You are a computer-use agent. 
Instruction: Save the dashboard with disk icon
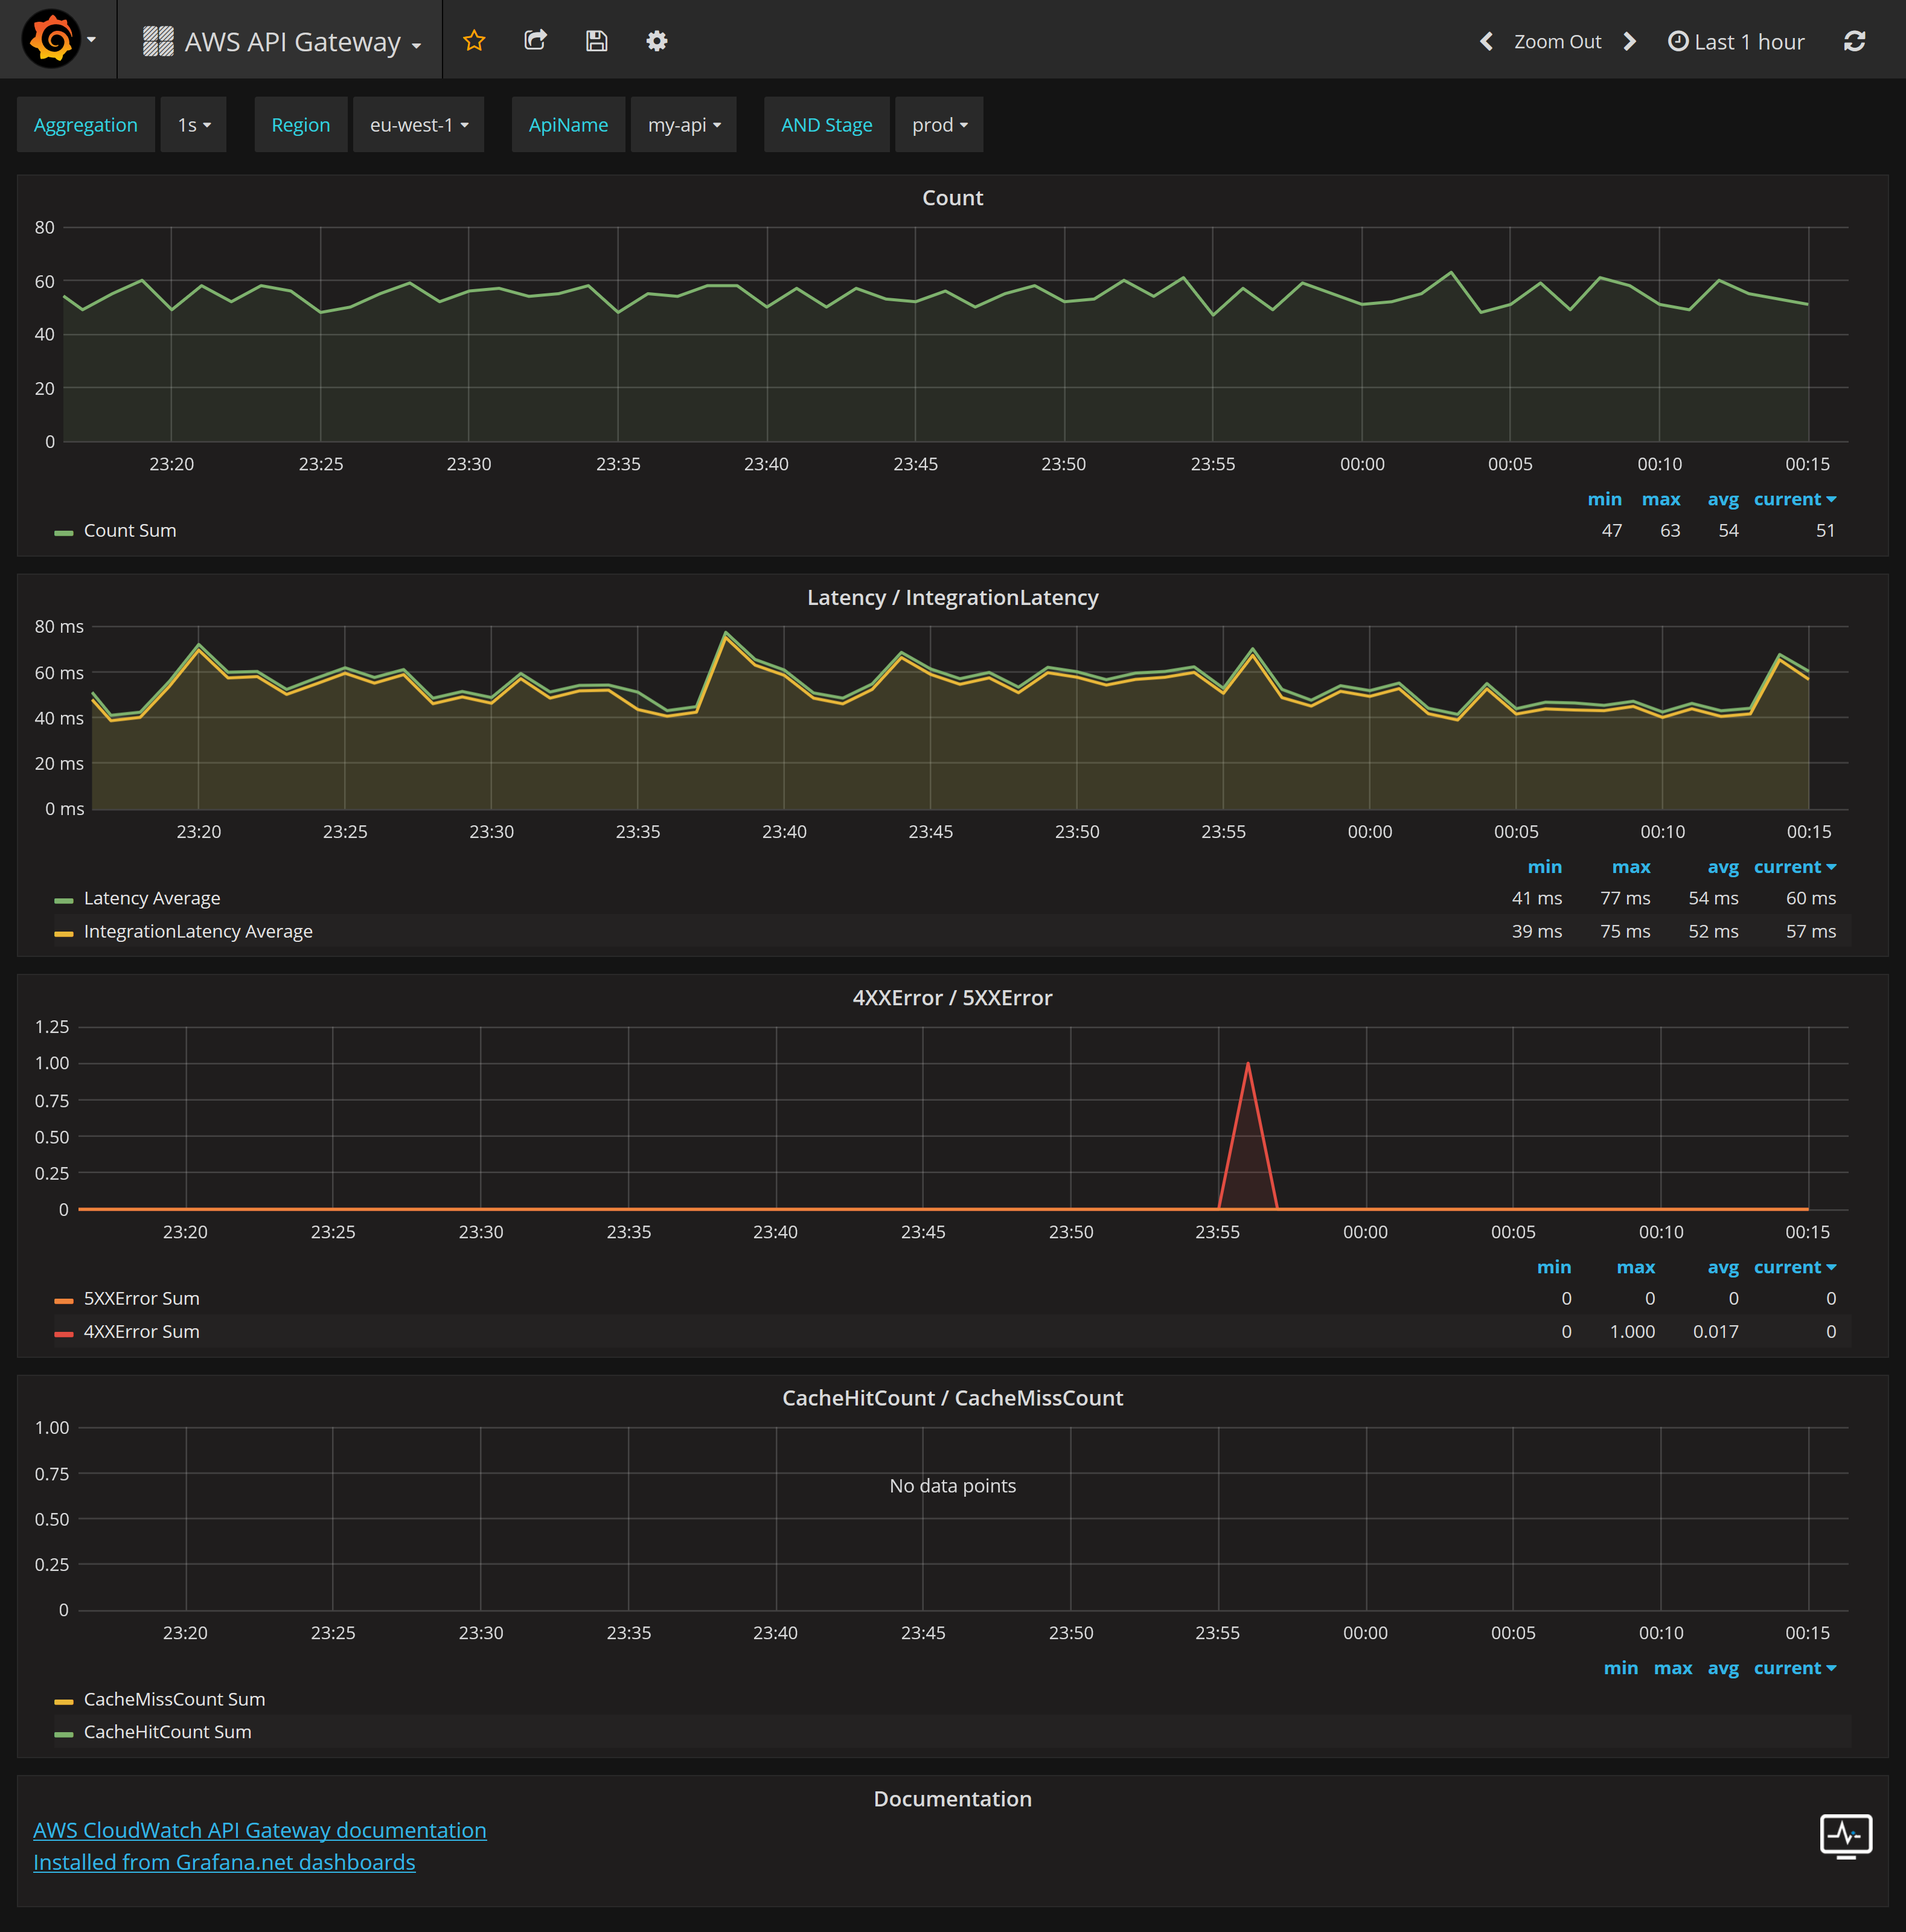click(x=596, y=41)
